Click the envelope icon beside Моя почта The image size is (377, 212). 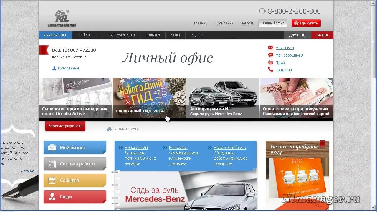(x=270, y=48)
